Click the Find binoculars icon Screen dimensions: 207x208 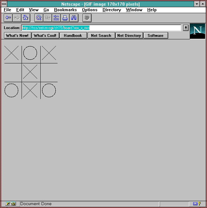pyautogui.click(x=73, y=18)
